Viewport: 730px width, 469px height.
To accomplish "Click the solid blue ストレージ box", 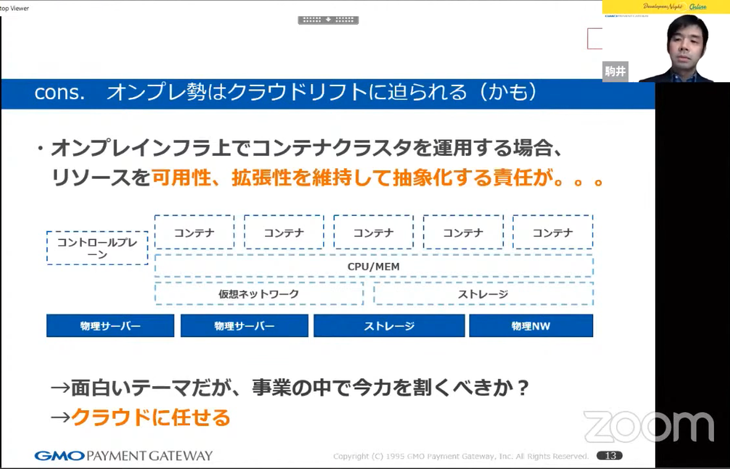I will point(389,325).
